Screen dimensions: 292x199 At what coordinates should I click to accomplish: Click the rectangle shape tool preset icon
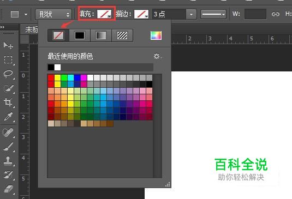coord(15,14)
